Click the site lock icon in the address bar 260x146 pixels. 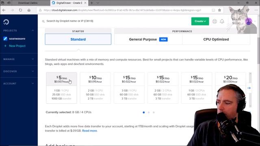point(40,10)
